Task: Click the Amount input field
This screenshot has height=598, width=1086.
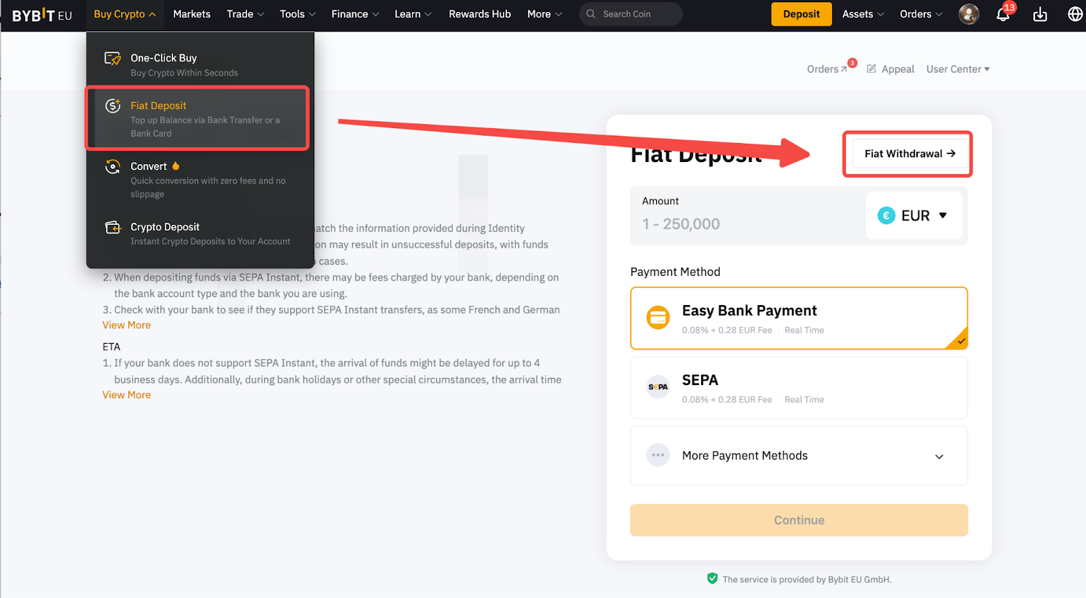Action: (747, 224)
